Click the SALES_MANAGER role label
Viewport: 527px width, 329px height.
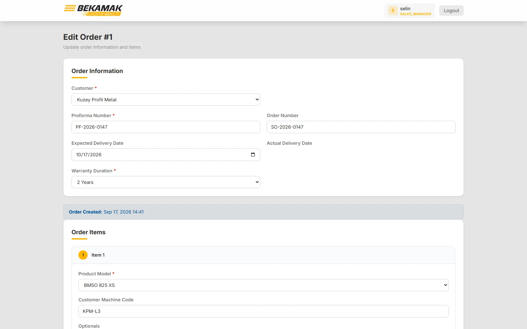[x=416, y=14]
